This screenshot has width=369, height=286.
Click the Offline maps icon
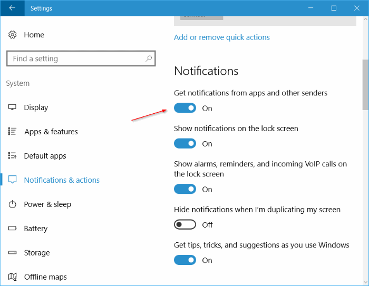[x=12, y=277]
